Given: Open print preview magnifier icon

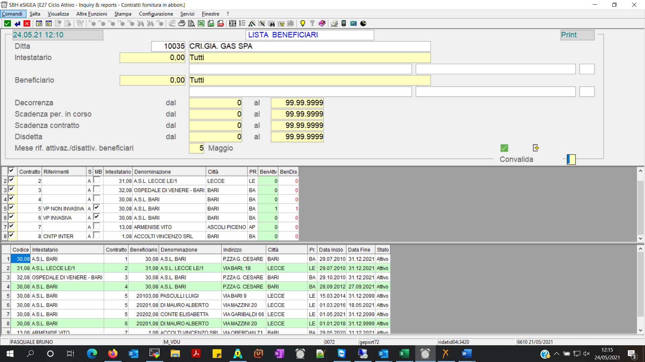Looking at the screenshot, I should click(191, 23).
